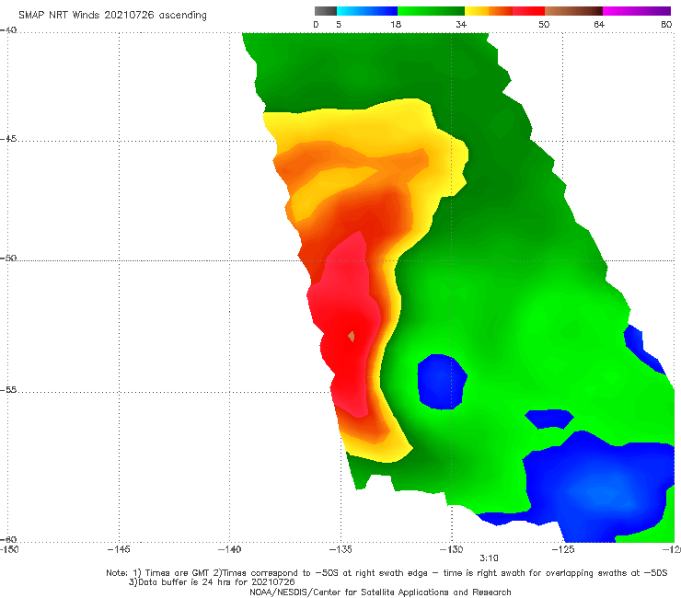Pick the green segment of the colorbar

click(x=431, y=11)
